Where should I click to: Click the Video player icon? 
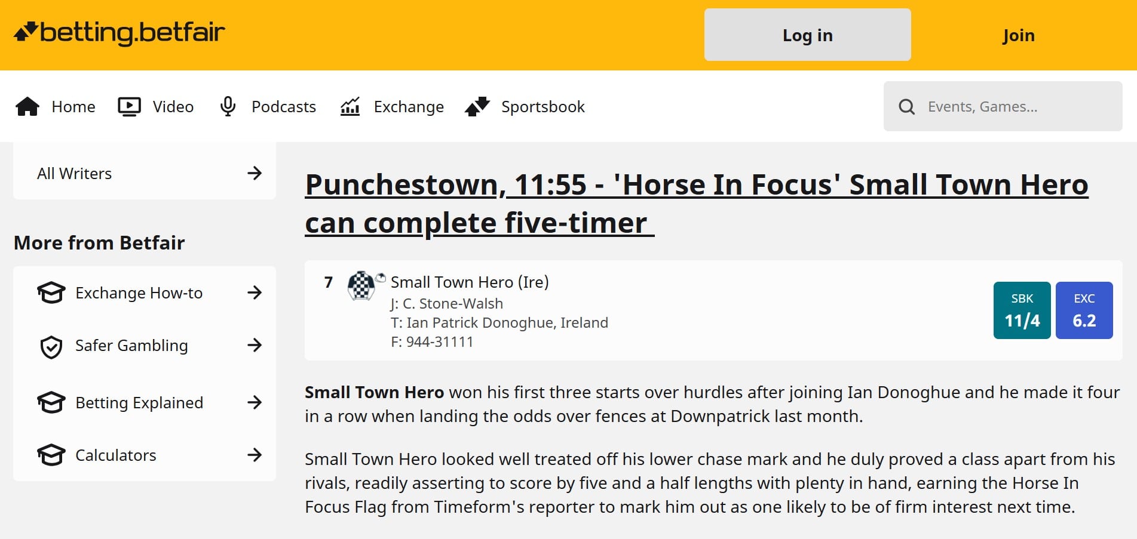129,107
